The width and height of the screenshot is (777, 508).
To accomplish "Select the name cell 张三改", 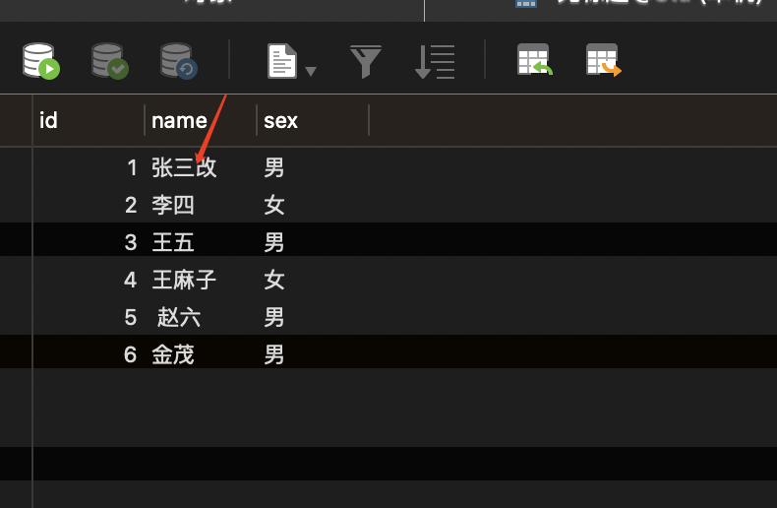I will [x=184, y=167].
